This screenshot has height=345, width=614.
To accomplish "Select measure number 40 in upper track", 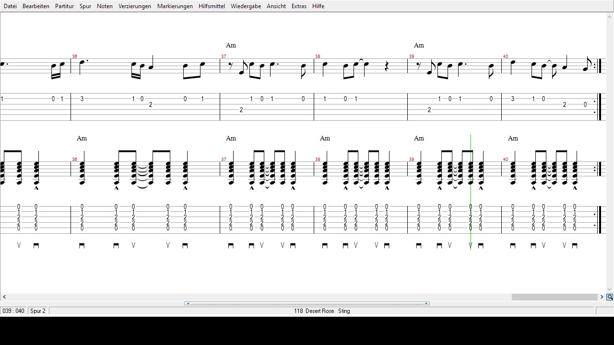I will (506, 57).
